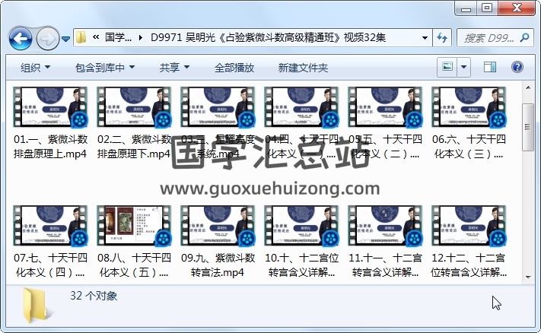Image resolution: width=541 pixels, height=333 pixels.
Task: Click filename 12.十二、十二宫位转宫含义详解
Action: (x=469, y=265)
